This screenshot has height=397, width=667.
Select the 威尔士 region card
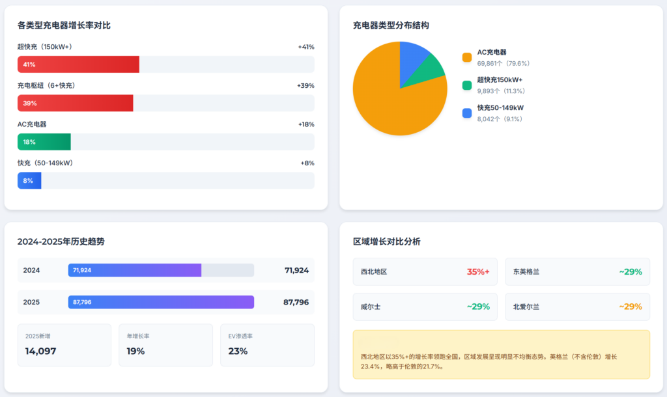425,307
